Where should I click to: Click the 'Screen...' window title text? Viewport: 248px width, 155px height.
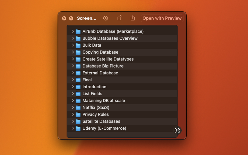click(86, 18)
